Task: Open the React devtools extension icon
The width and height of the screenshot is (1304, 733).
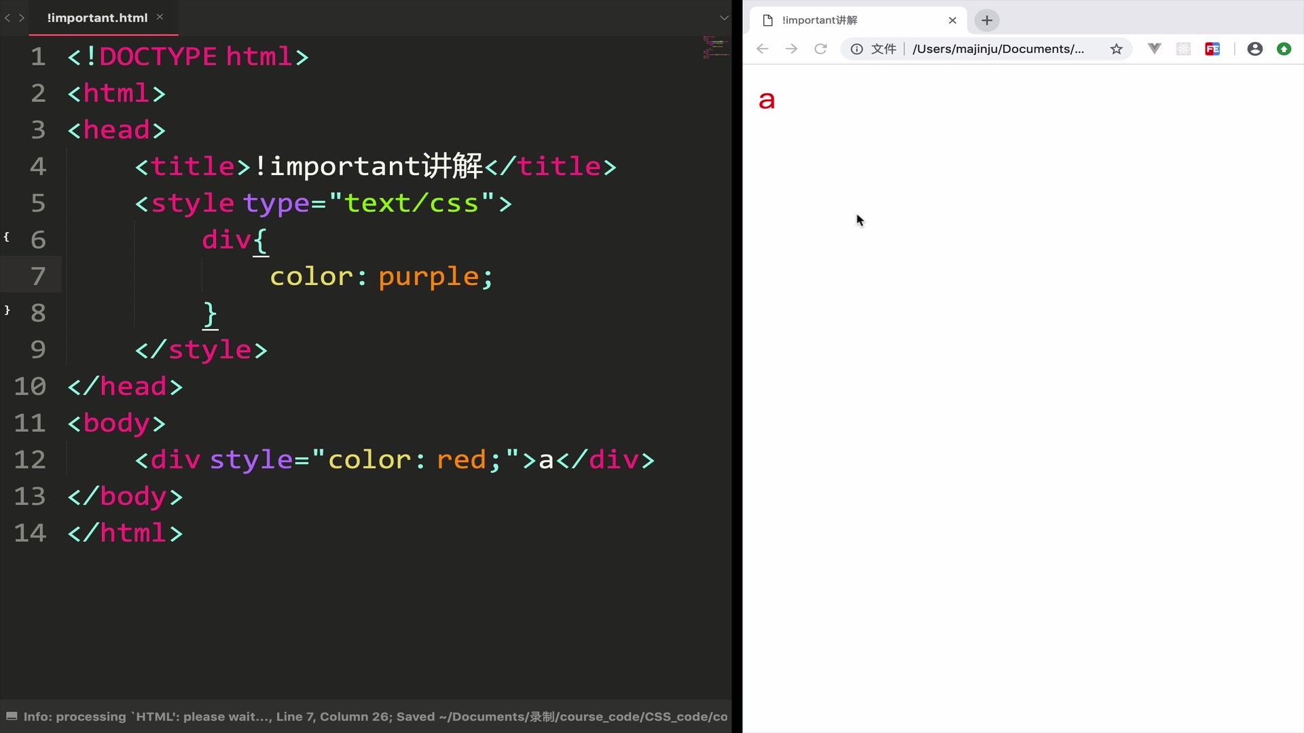Action: [x=1183, y=49]
